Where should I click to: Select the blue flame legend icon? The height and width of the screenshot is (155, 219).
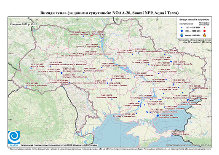[182, 35]
